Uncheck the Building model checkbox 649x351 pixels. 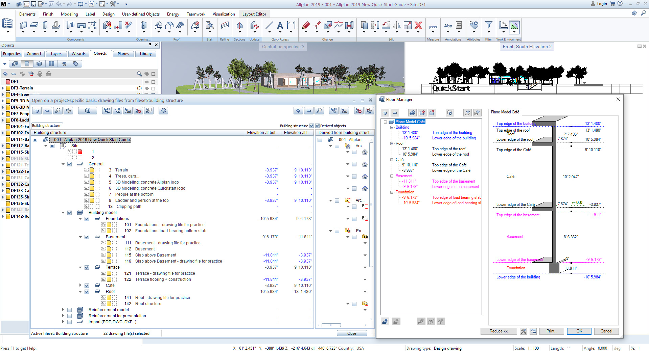pos(69,213)
